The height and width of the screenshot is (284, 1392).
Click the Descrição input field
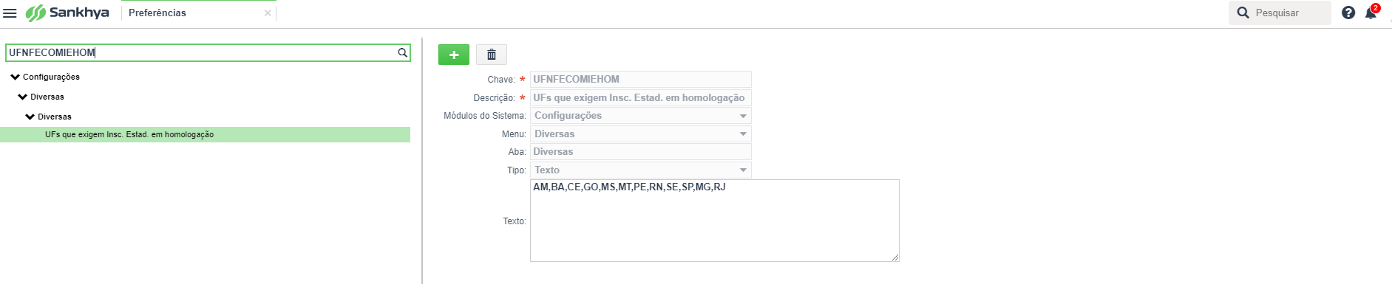tap(641, 98)
